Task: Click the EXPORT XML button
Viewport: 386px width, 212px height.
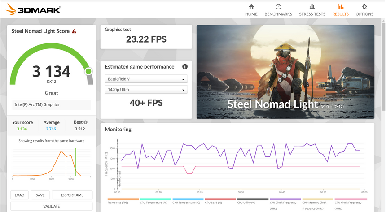Action: (x=72, y=195)
